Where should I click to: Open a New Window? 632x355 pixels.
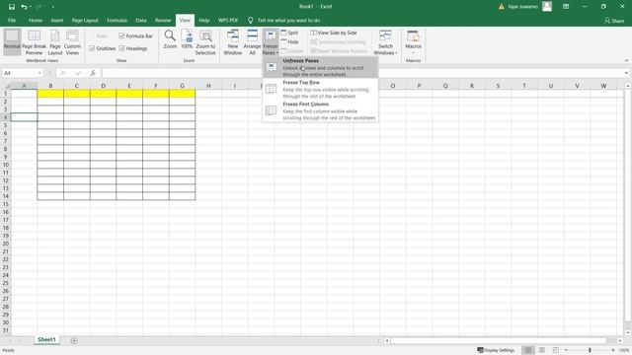(233, 41)
